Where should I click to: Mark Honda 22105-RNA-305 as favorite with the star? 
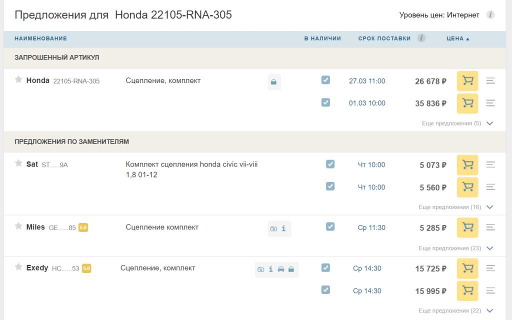point(18,79)
